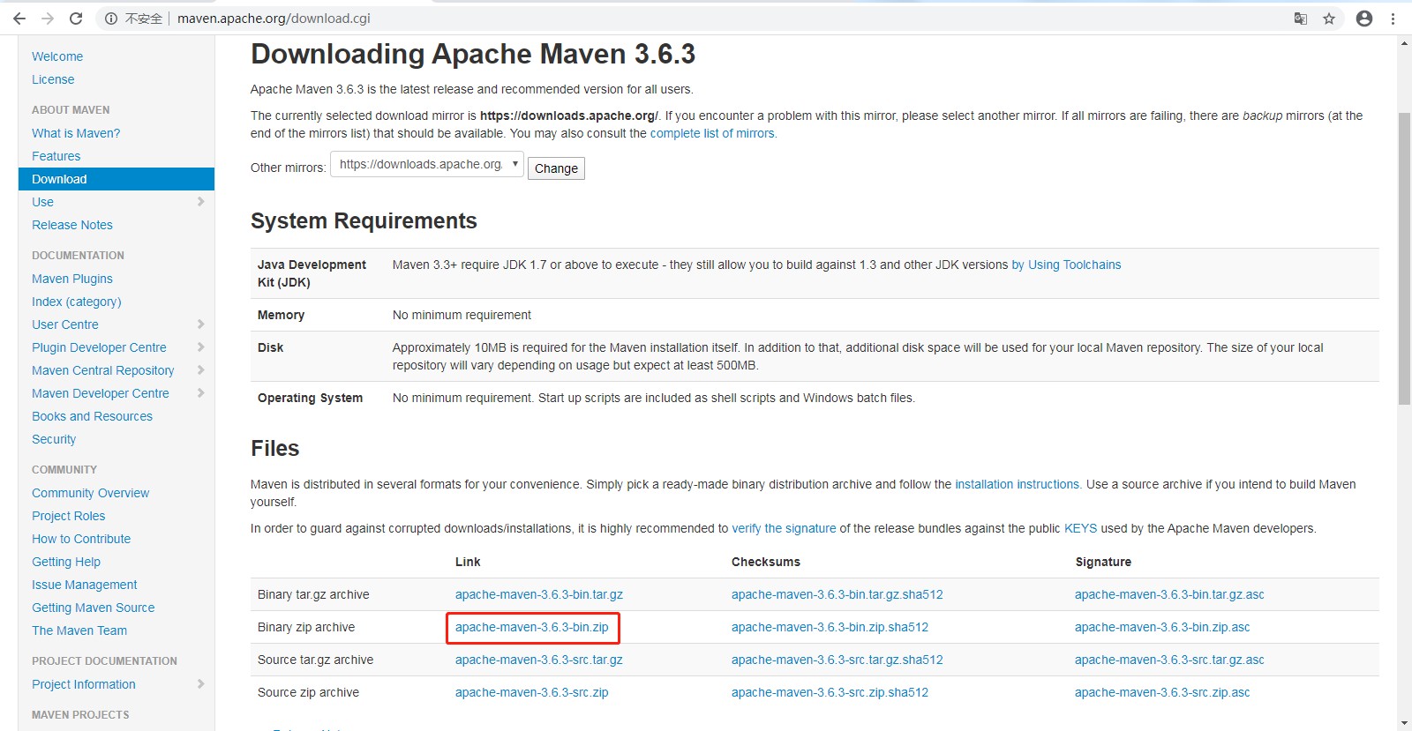Viewport: 1412px width, 731px height.
Task: Expand the Use submenu chevron
Action: click(201, 202)
